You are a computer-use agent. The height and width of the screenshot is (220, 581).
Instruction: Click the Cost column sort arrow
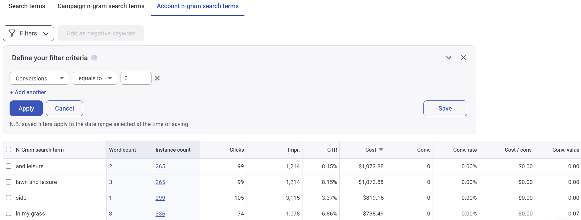coord(381,150)
